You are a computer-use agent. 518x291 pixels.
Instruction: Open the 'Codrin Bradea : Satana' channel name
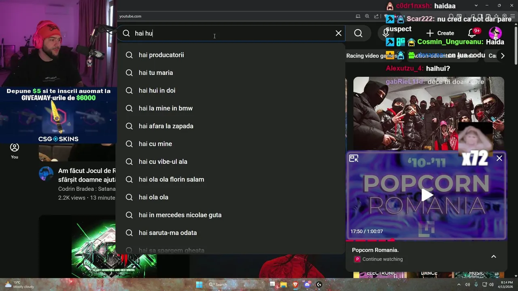87,189
